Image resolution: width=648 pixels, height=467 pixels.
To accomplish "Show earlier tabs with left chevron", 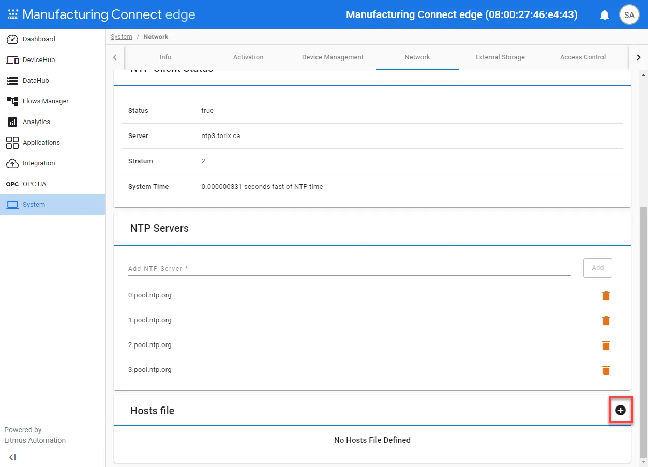I will (x=115, y=57).
